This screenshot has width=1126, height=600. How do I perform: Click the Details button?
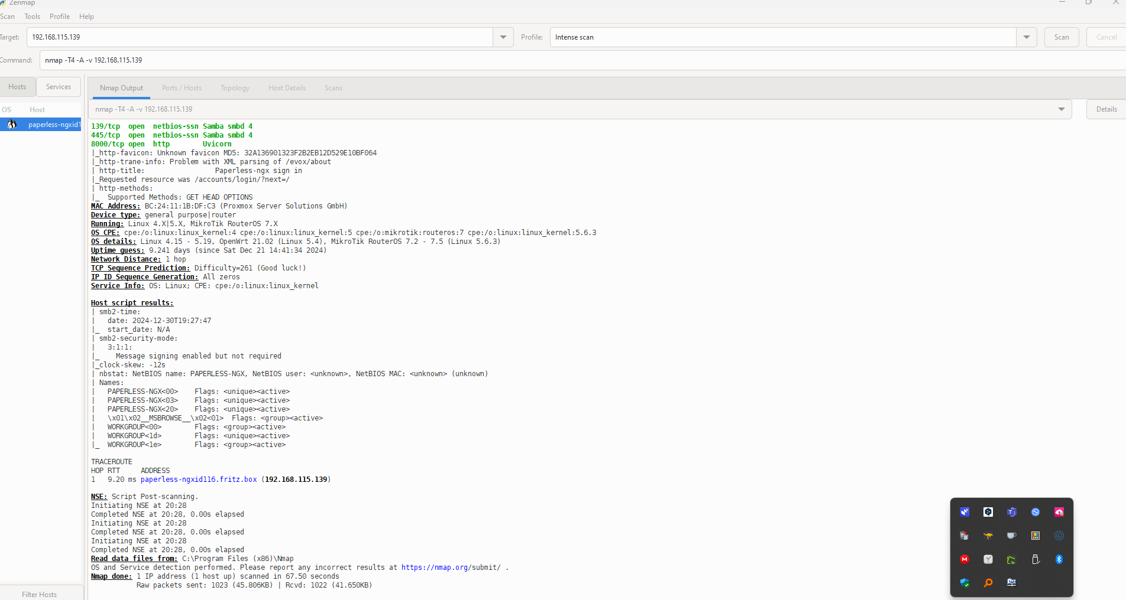click(x=1106, y=109)
